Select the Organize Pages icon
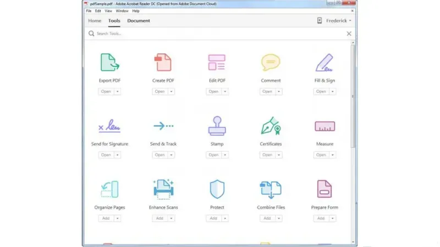This screenshot has height=247, width=440. click(109, 189)
